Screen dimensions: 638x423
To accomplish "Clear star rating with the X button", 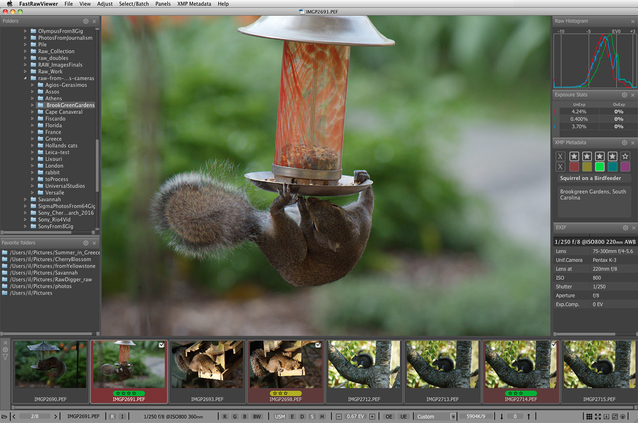I will click(560, 156).
